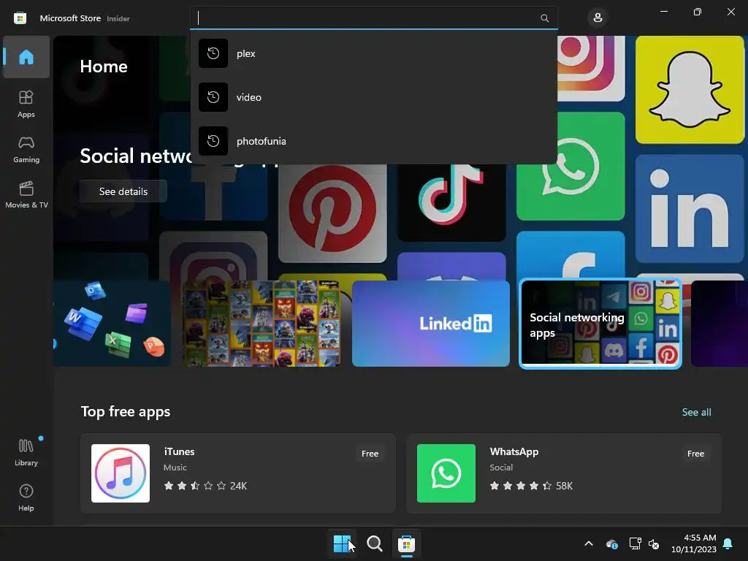Click the Instagram tile in hero banner
748x561 pixels.
591,68
